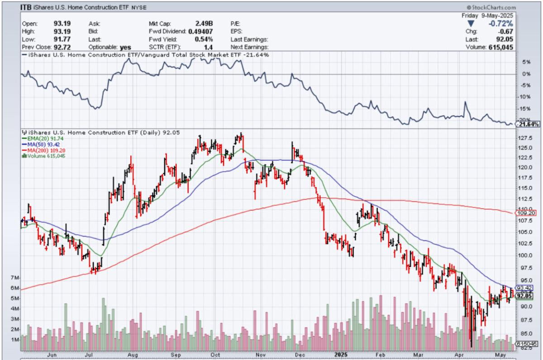Image resolution: width=543 pixels, height=360 pixels.
Task: Click the 112.5 price axis label
Action: click(525, 199)
